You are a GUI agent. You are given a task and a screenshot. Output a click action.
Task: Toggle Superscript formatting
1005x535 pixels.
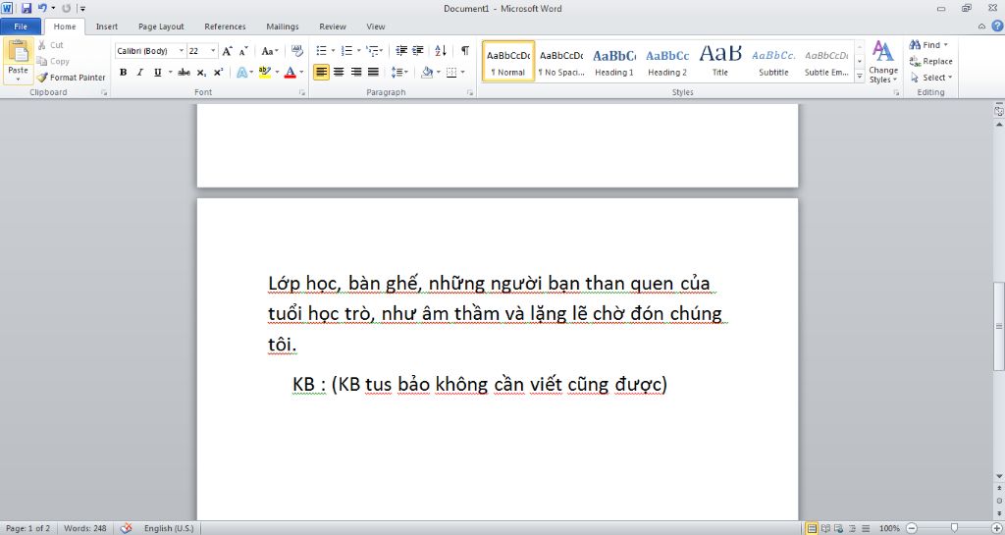[218, 73]
